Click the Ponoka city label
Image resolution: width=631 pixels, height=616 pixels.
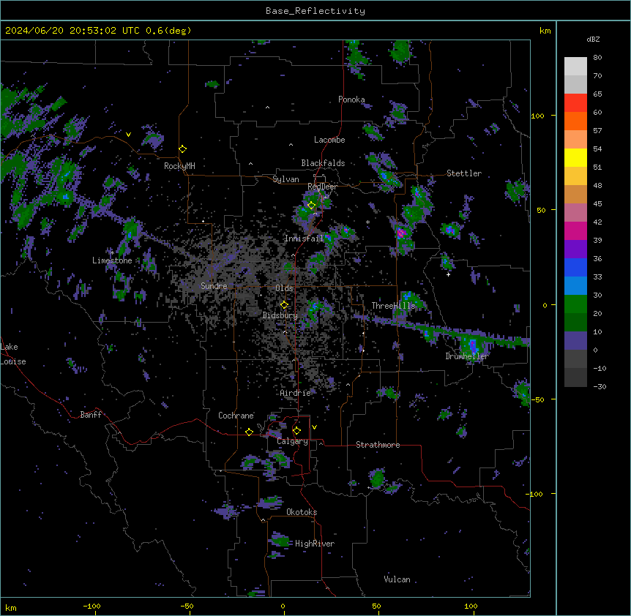click(x=351, y=99)
